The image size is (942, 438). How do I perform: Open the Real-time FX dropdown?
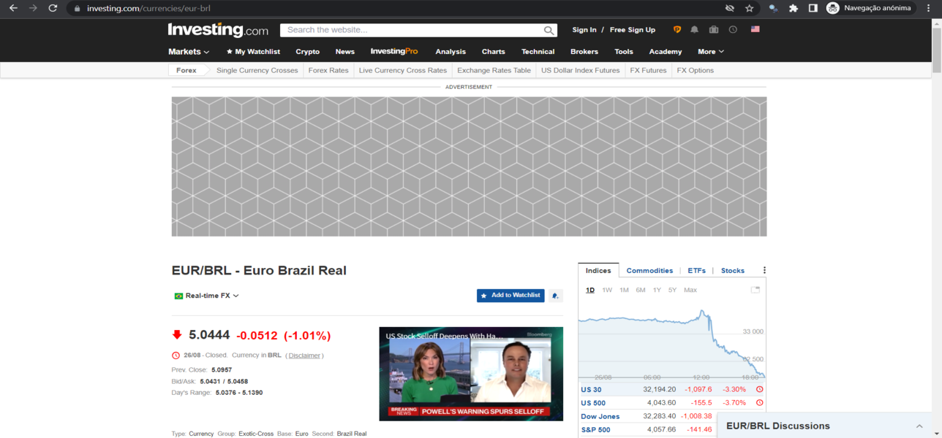(207, 296)
